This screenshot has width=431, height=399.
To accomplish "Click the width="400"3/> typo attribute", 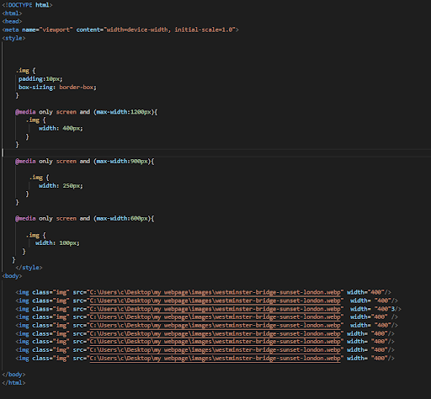I will (x=375, y=309).
